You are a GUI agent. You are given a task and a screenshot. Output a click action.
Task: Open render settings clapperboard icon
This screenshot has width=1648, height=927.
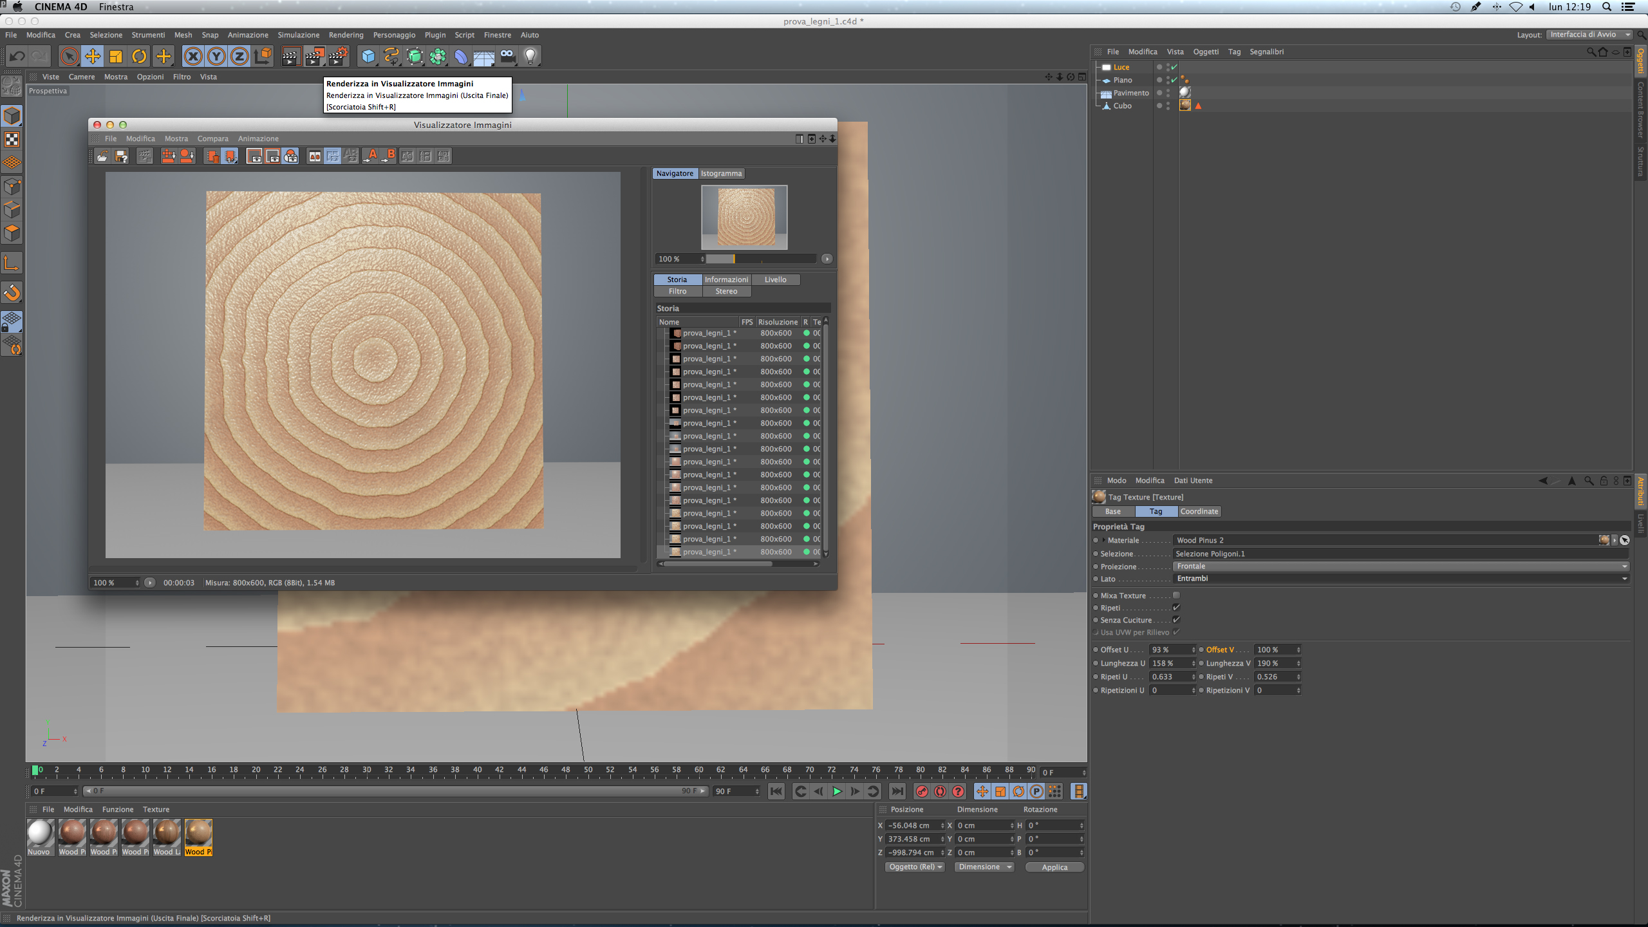coord(338,57)
